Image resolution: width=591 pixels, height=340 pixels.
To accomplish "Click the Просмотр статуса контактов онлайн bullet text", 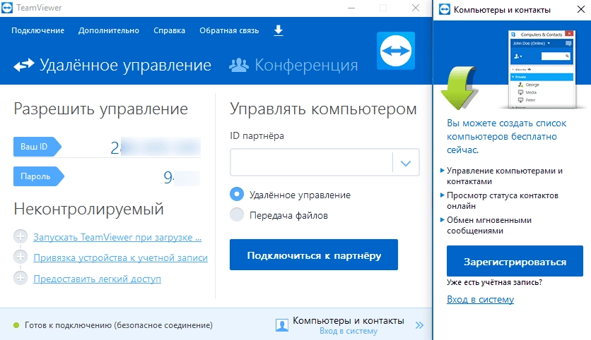I will [x=503, y=200].
